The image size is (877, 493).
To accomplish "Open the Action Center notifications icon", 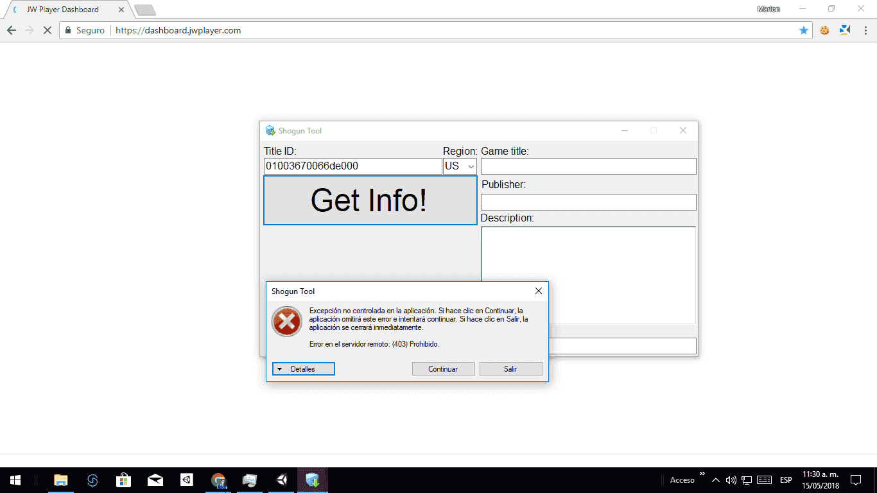I will [x=855, y=480].
